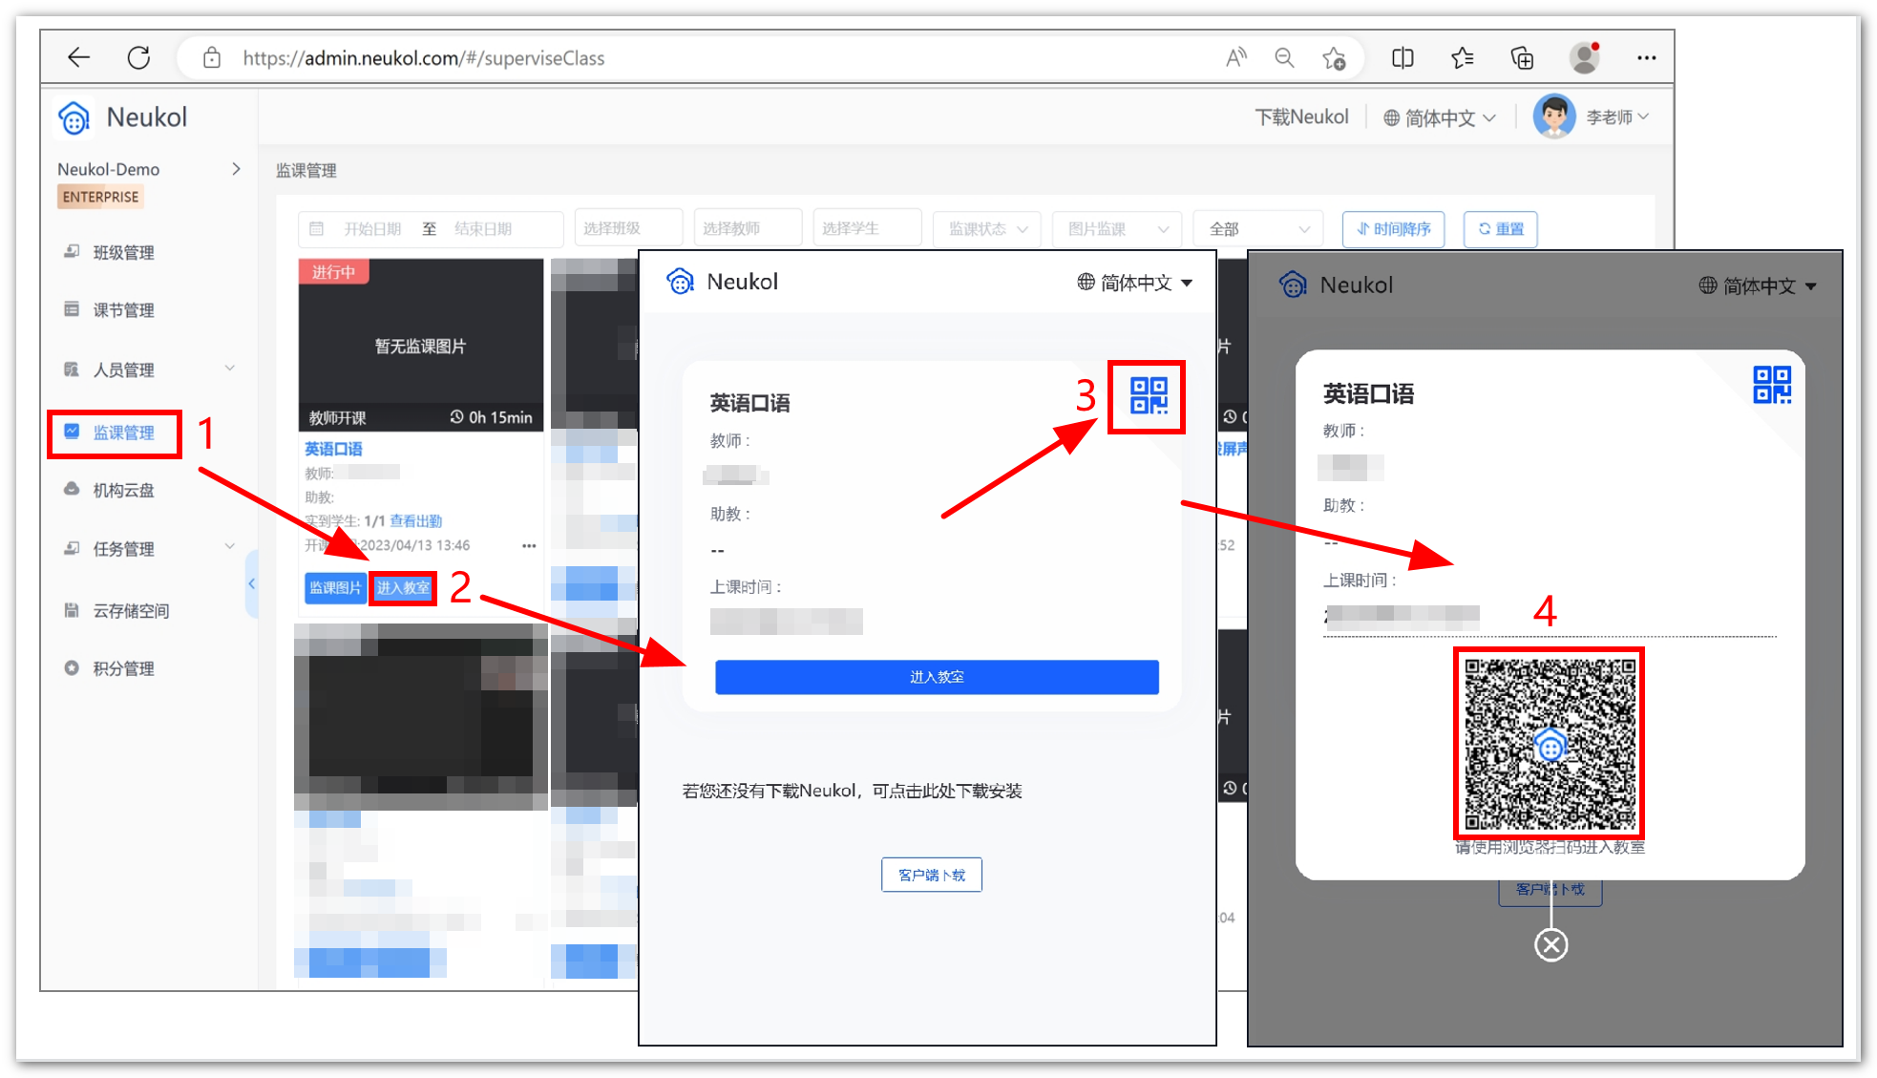Open browser settings and more menu
Viewport: 1877px width, 1078px height.
[1647, 58]
